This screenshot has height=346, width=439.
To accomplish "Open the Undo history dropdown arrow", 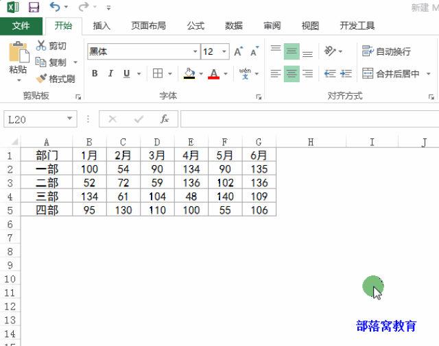I will point(66,7).
